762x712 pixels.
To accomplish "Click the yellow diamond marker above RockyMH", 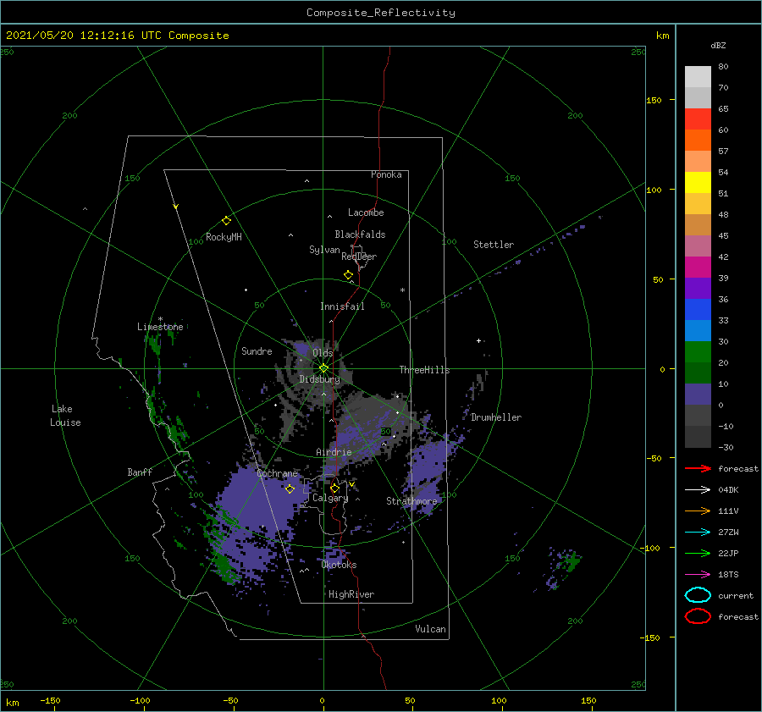I will pos(226,221).
